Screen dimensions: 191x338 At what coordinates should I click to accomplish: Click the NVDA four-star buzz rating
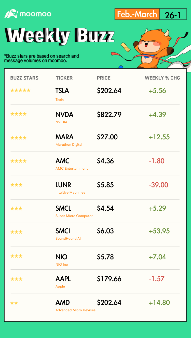pos(18,114)
